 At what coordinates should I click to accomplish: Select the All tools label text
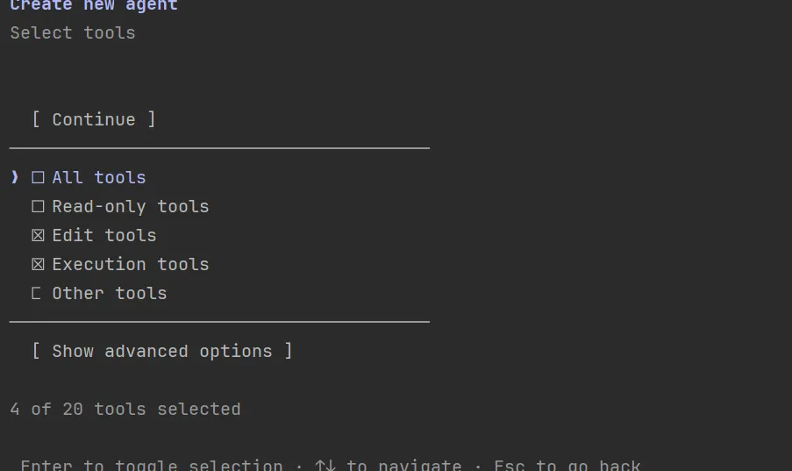pyautogui.click(x=99, y=178)
